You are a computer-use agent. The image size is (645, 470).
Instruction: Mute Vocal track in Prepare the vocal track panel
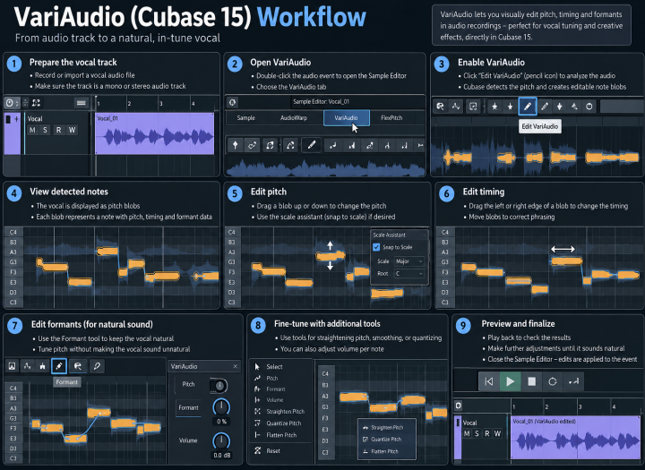(x=32, y=131)
